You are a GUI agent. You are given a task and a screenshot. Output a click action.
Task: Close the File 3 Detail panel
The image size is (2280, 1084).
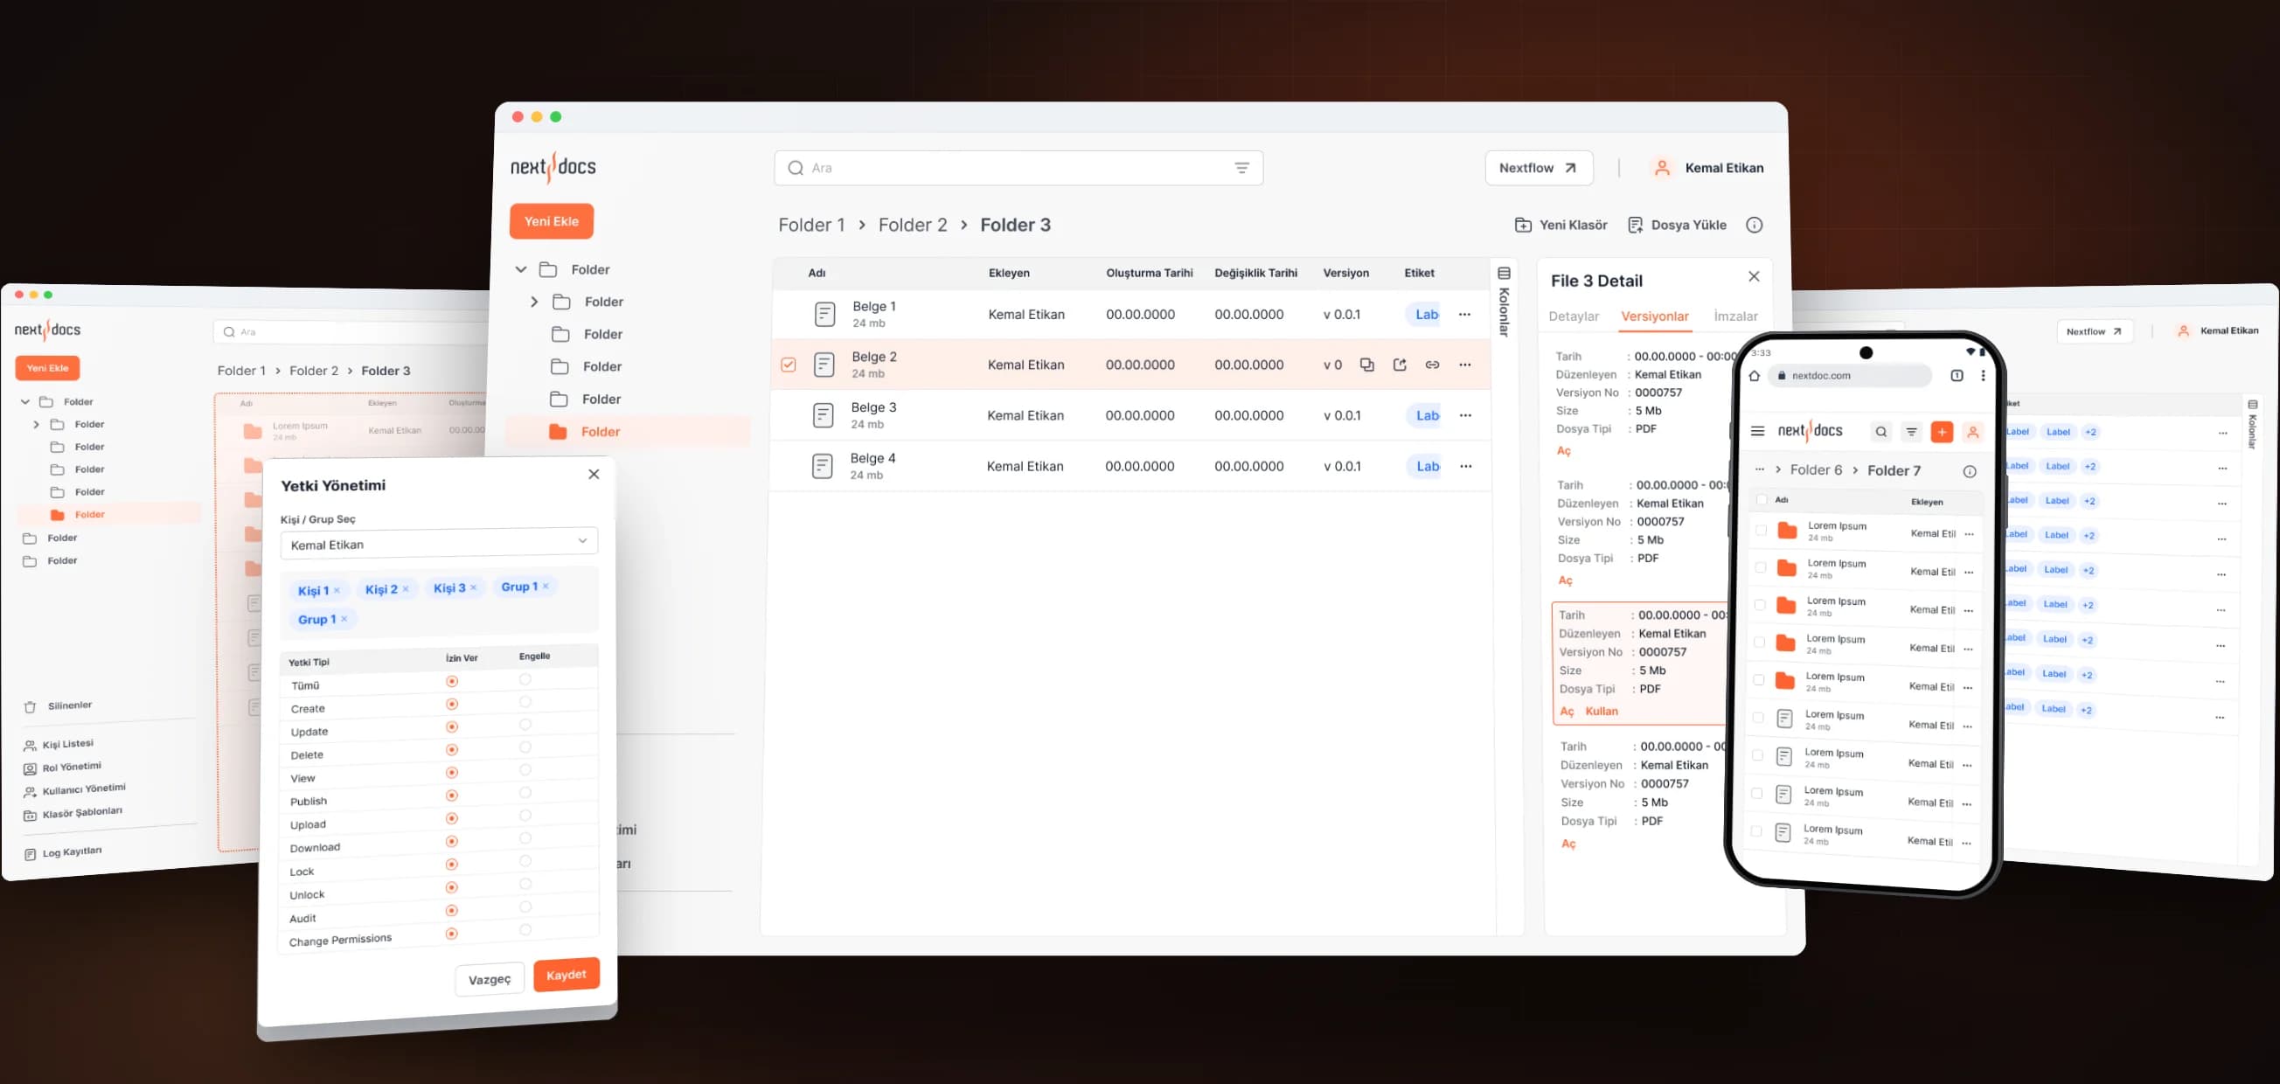point(1755,277)
